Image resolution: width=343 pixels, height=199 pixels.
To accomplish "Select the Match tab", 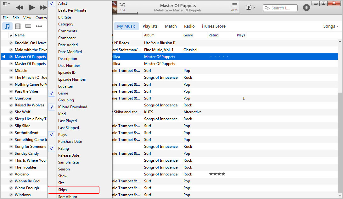I will [x=171, y=26].
